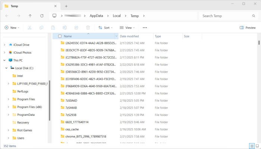261x149 pixels.
Task: Select the Intel folder in sidebar
Action: (20, 76)
